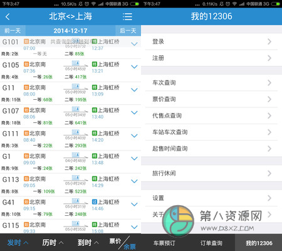Expand details for train G101

tap(134, 44)
